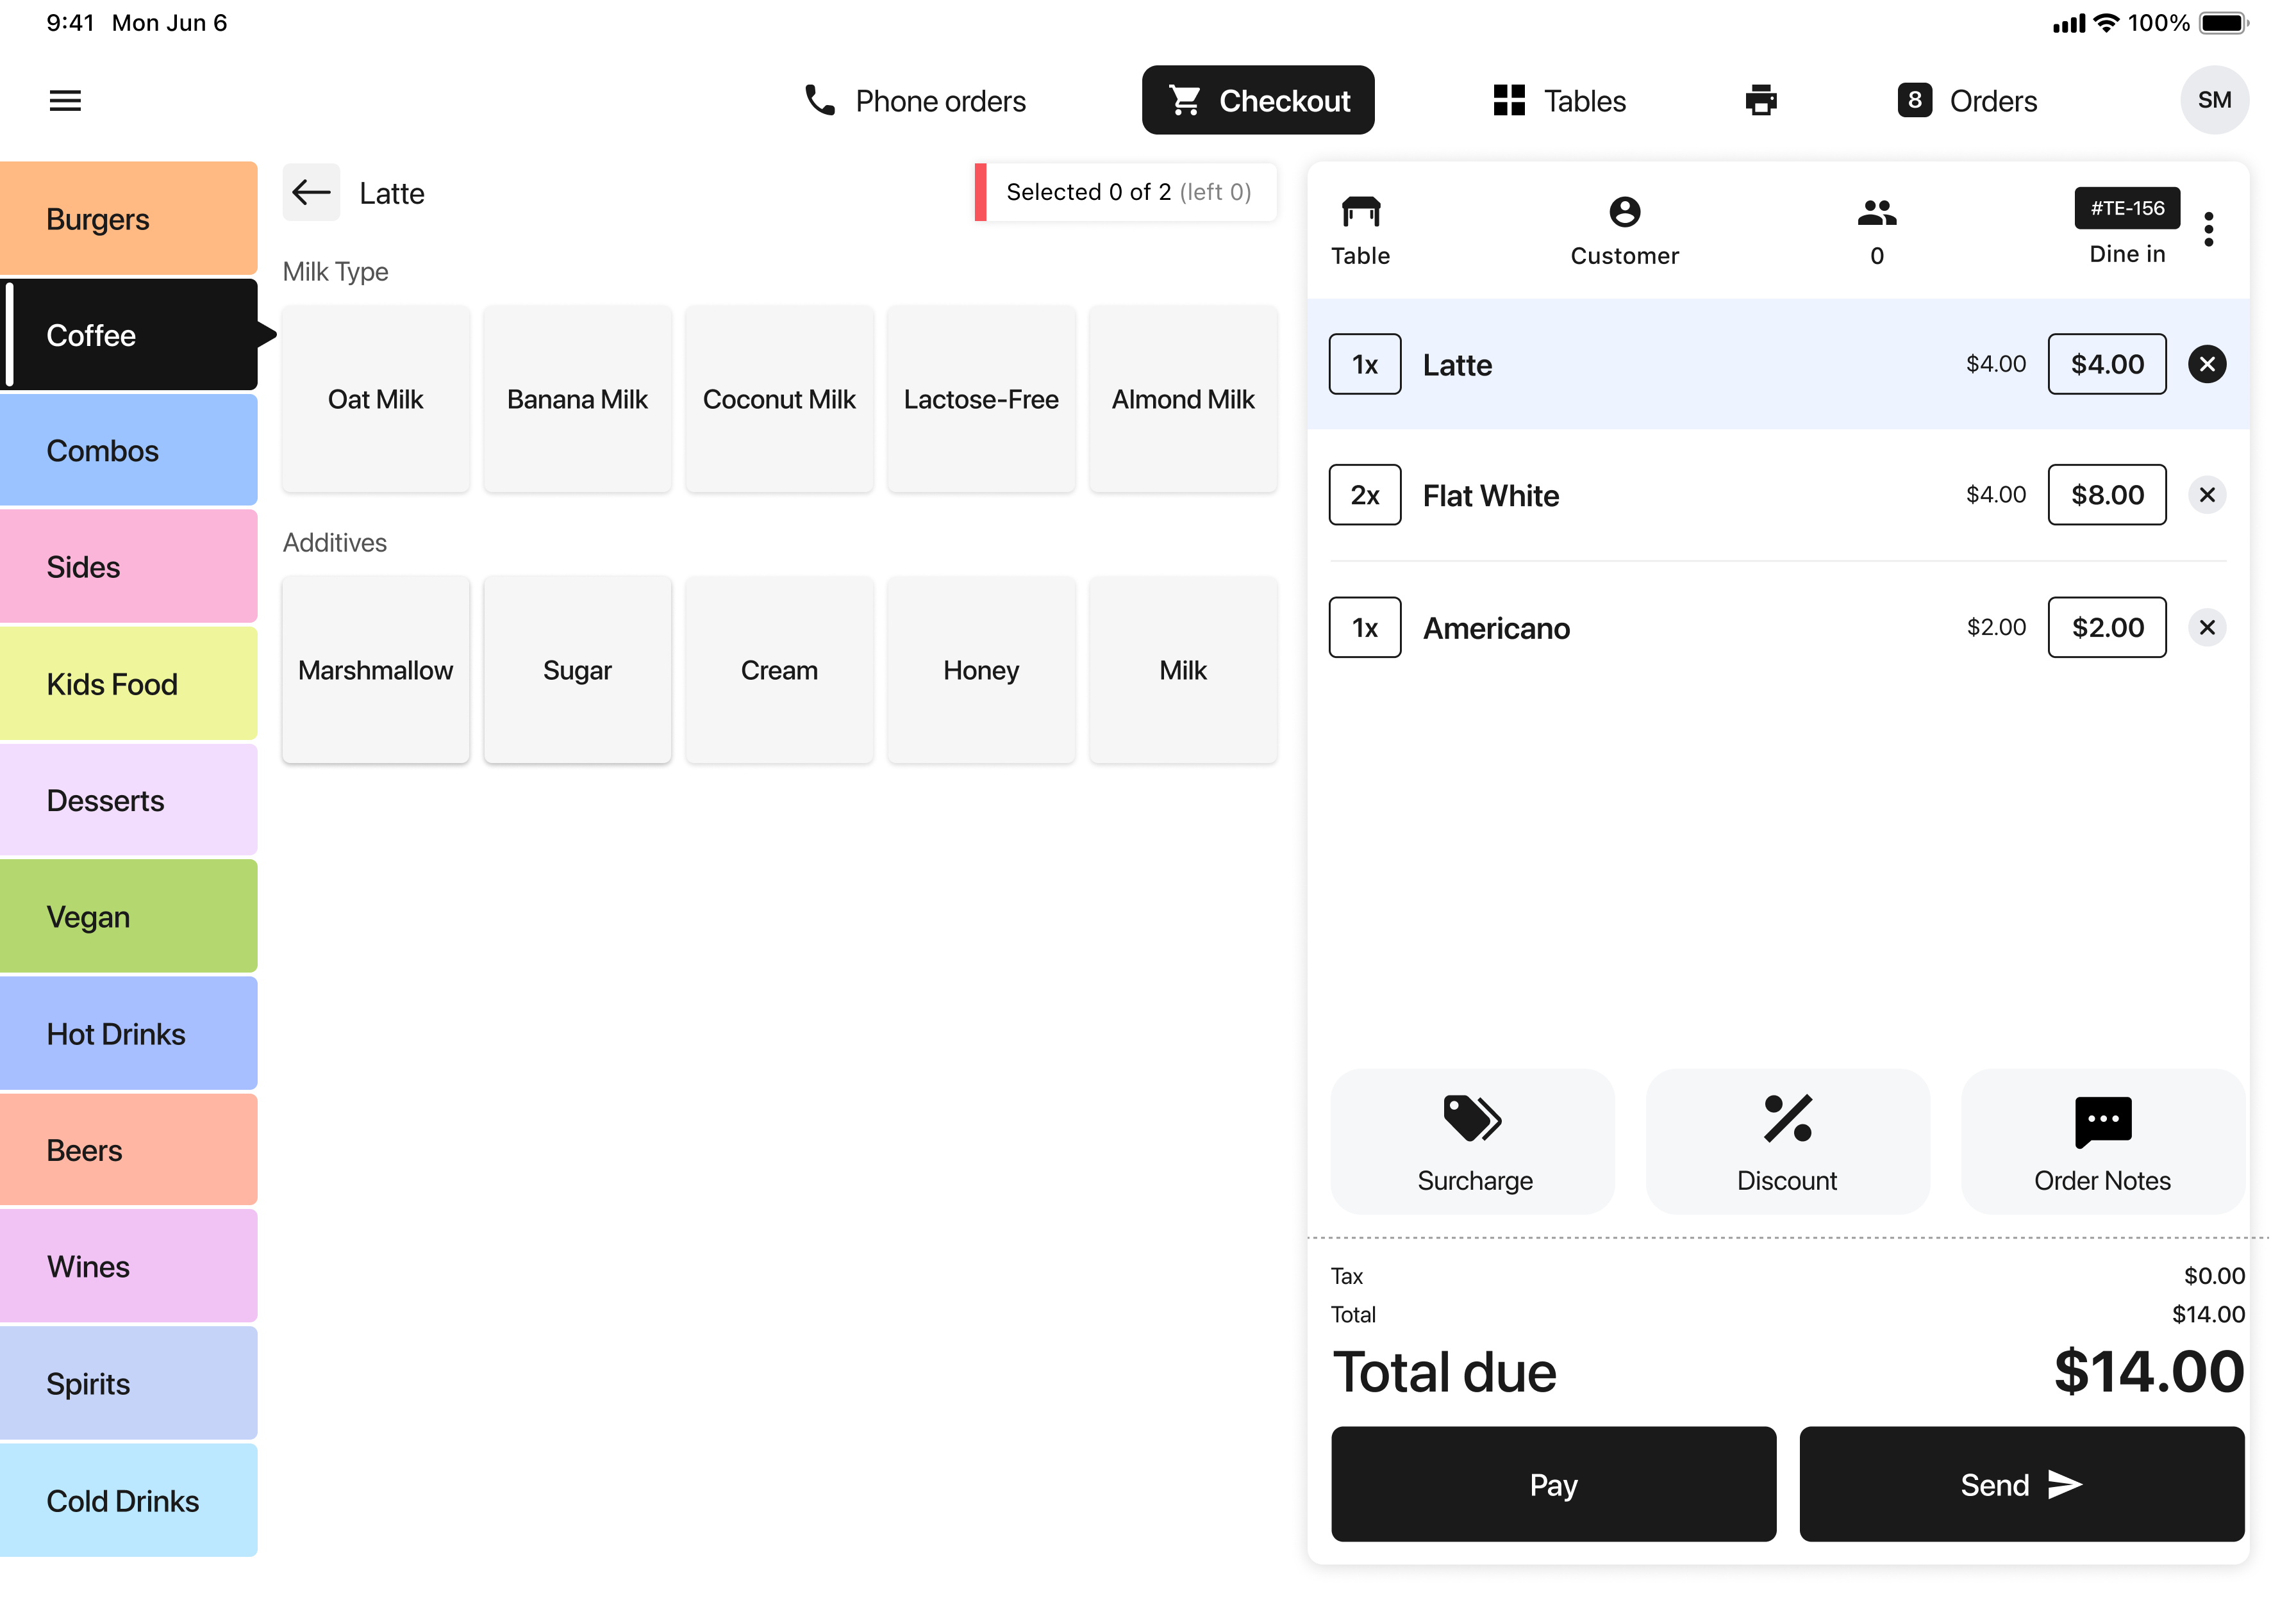Edit Flat White price $8.00 box

[x=2107, y=495]
